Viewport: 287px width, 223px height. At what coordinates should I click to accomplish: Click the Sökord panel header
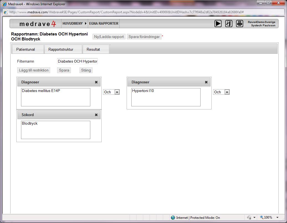pos(59,115)
